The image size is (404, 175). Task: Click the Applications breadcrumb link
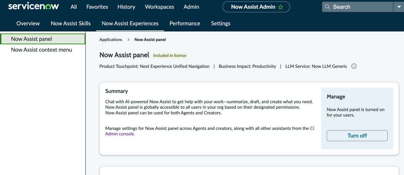coord(111,40)
